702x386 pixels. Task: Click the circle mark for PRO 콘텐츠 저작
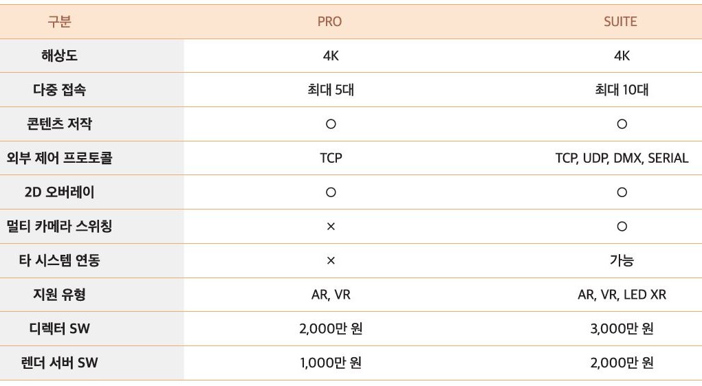pos(331,124)
